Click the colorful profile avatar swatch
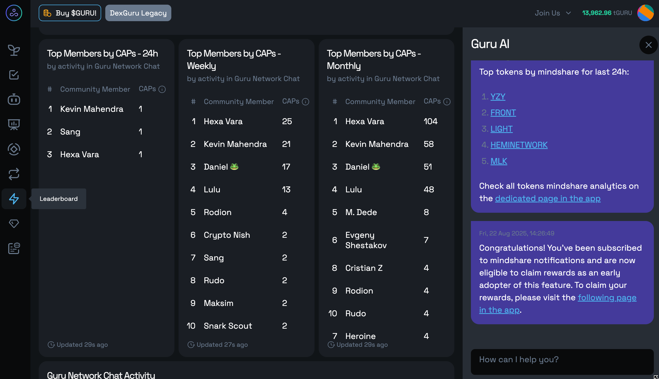The height and width of the screenshot is (379, 659). pos(646,13)
